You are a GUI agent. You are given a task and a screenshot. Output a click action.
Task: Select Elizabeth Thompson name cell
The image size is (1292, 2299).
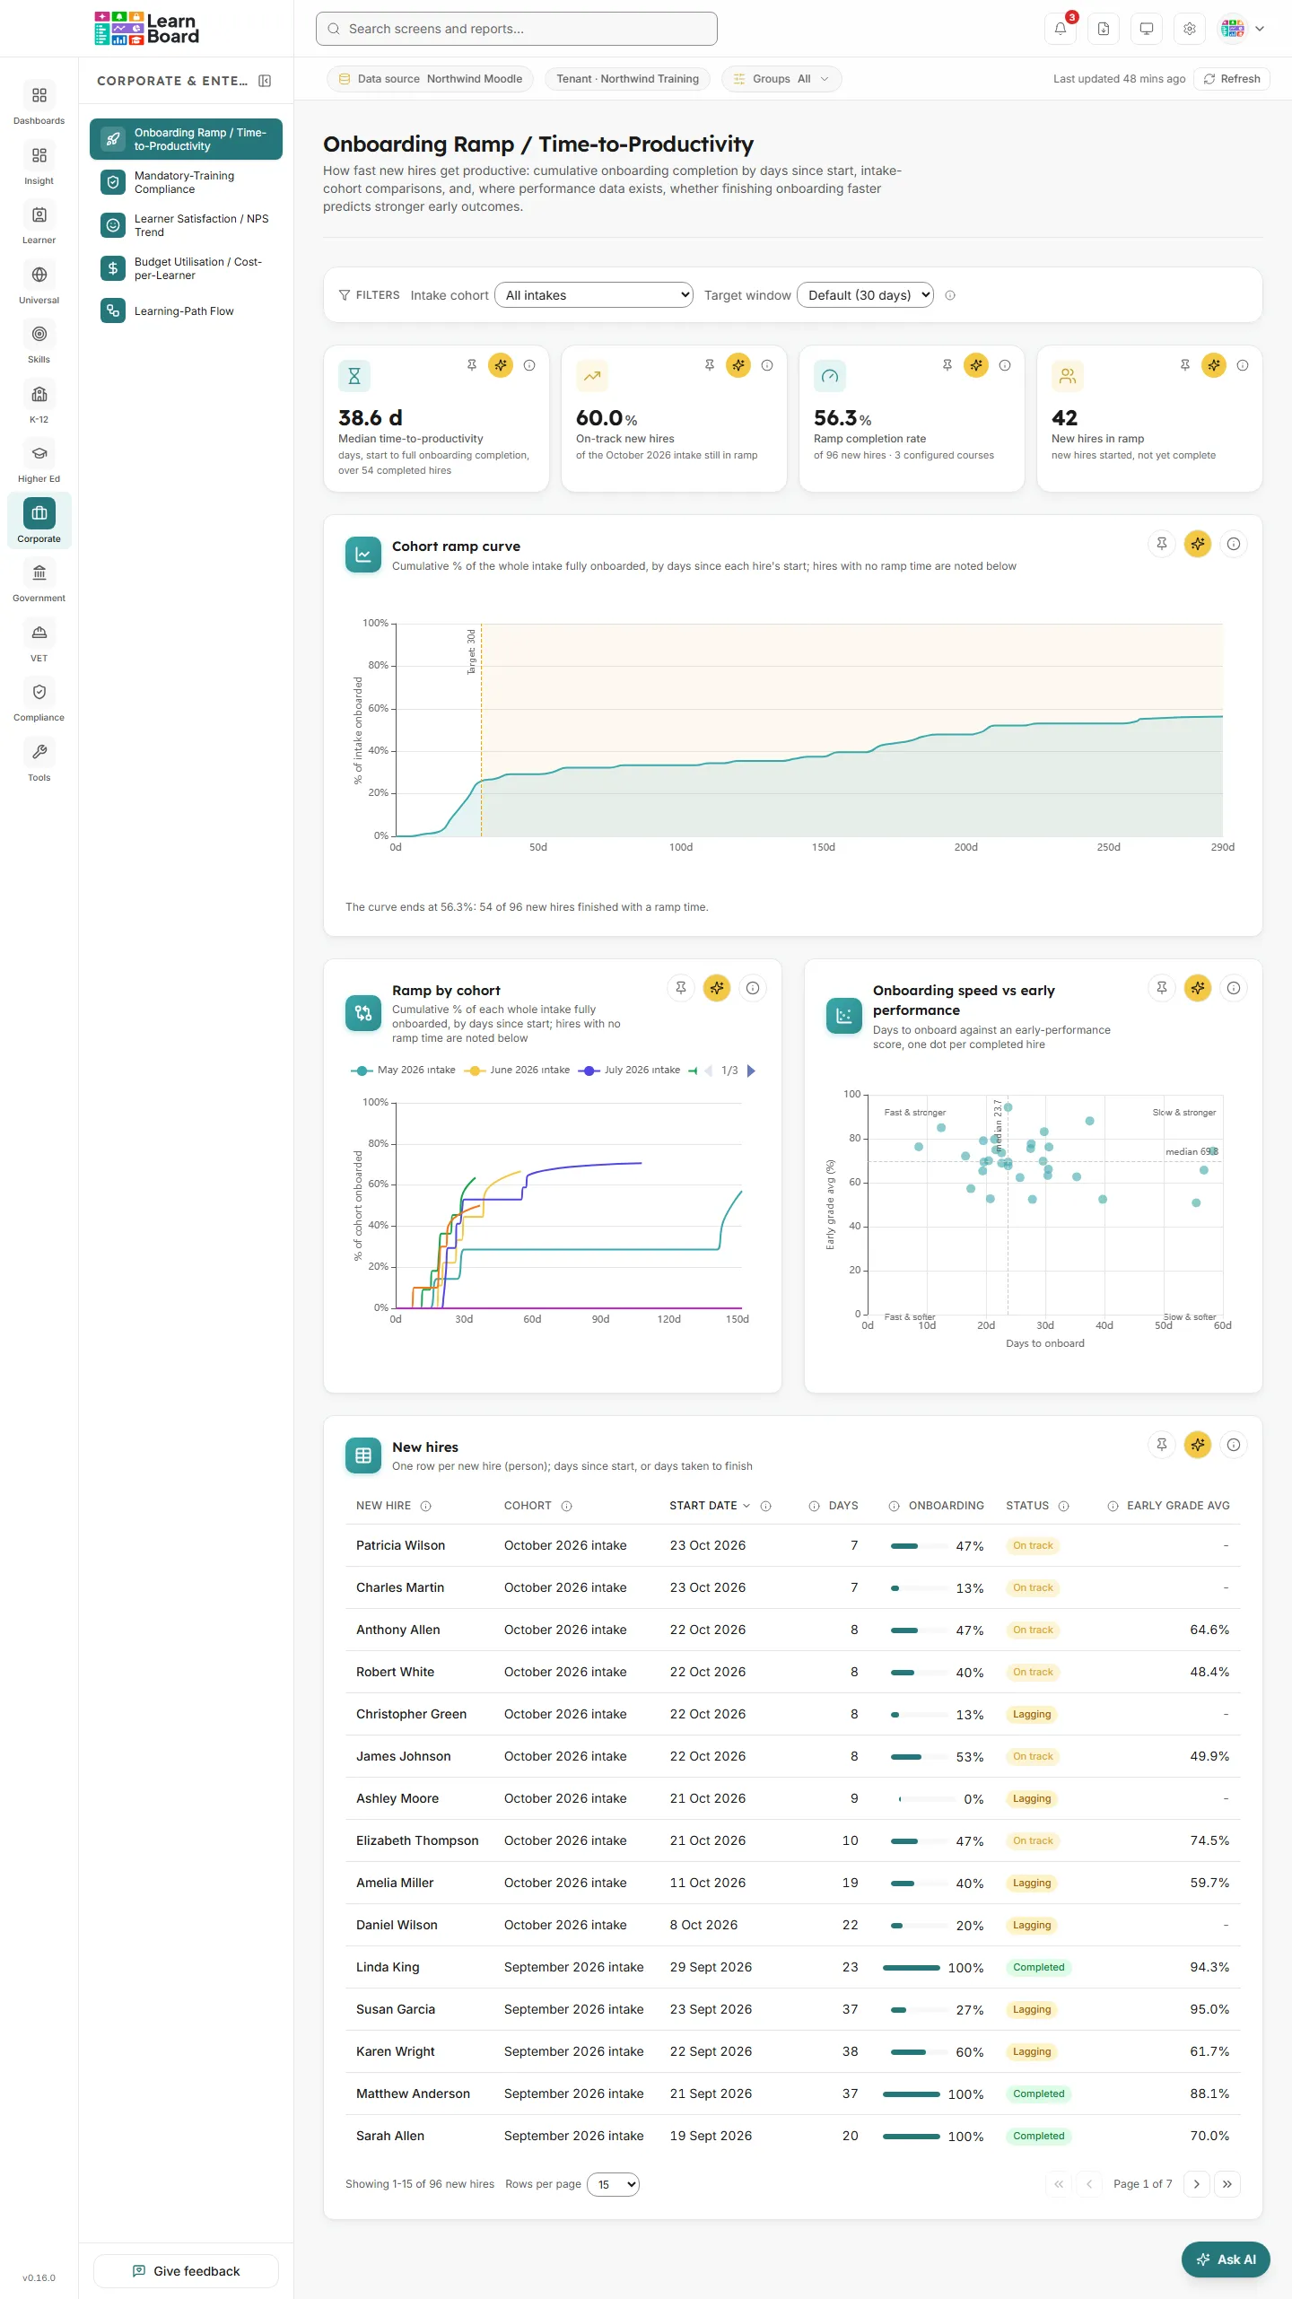(417, 1841)
